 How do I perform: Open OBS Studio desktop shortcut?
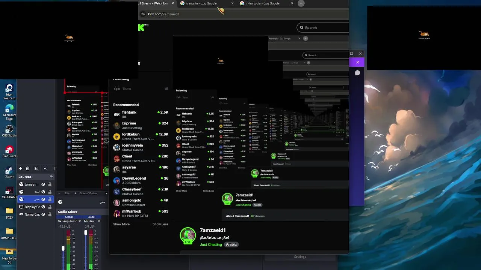(9, 131)
